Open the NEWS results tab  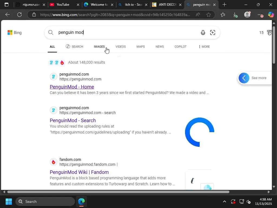(160, 47)
